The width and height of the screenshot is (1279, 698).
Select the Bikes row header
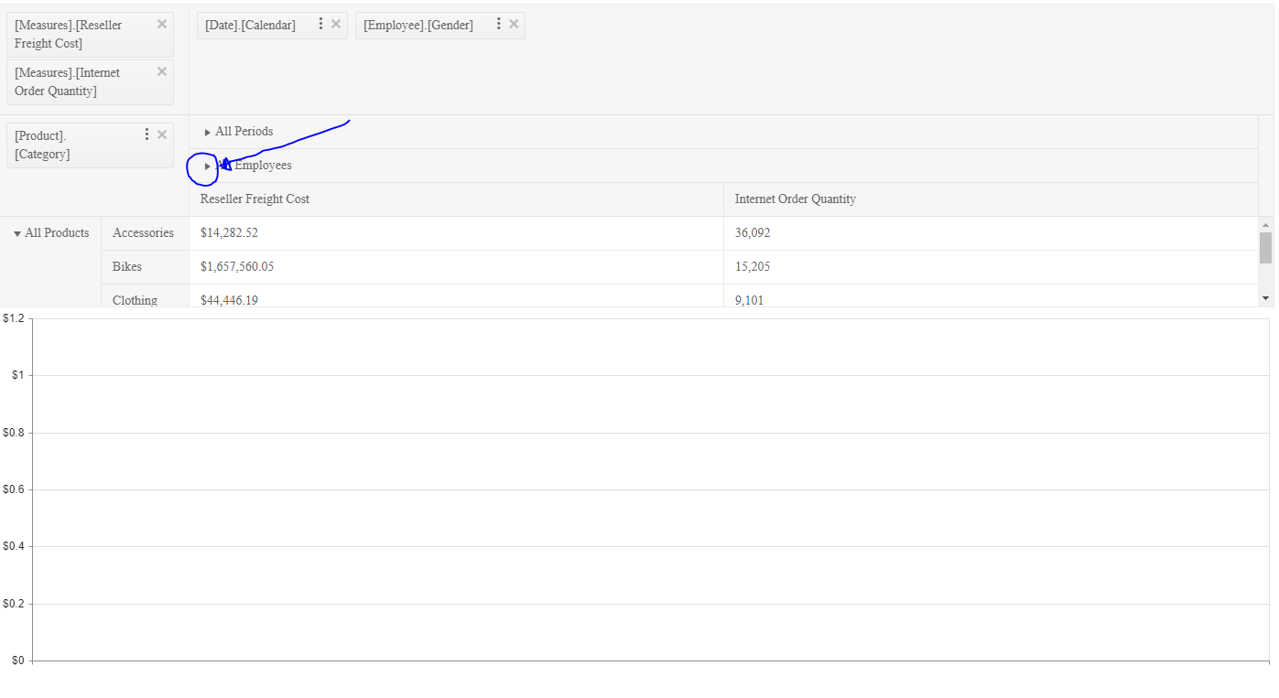(127, 267)
